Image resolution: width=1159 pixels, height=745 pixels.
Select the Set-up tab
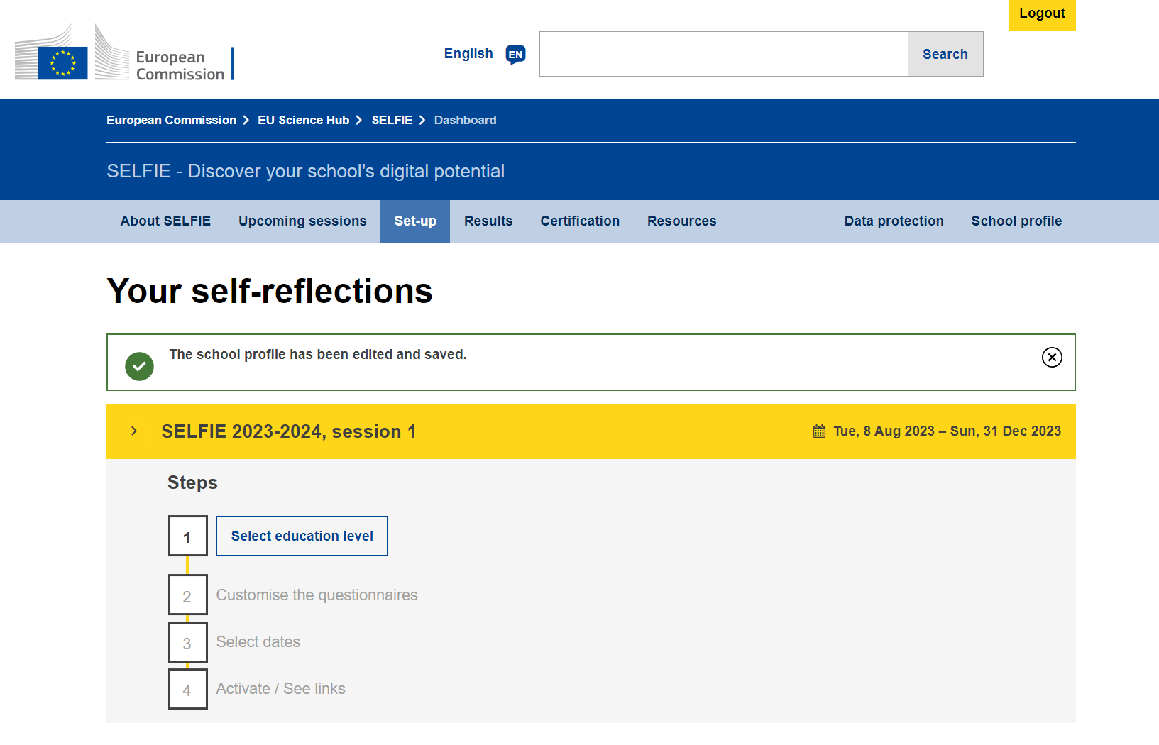click(x=415, y=221)
